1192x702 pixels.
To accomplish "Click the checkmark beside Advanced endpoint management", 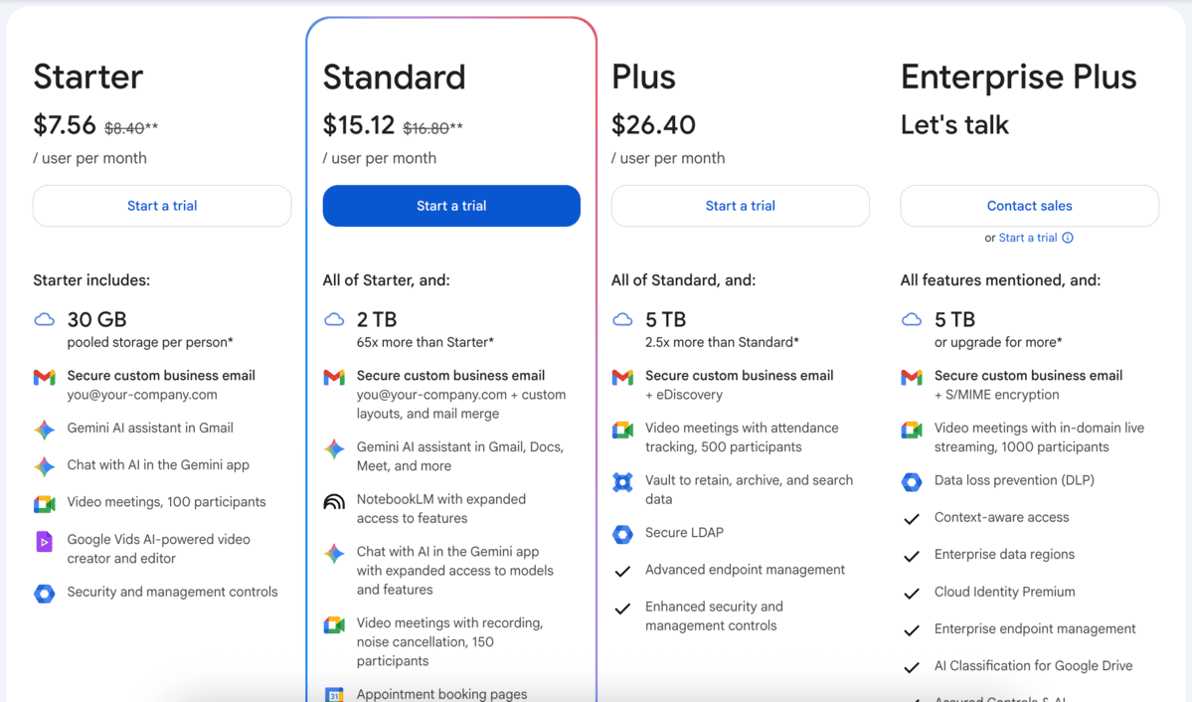I will coord(622,572).
